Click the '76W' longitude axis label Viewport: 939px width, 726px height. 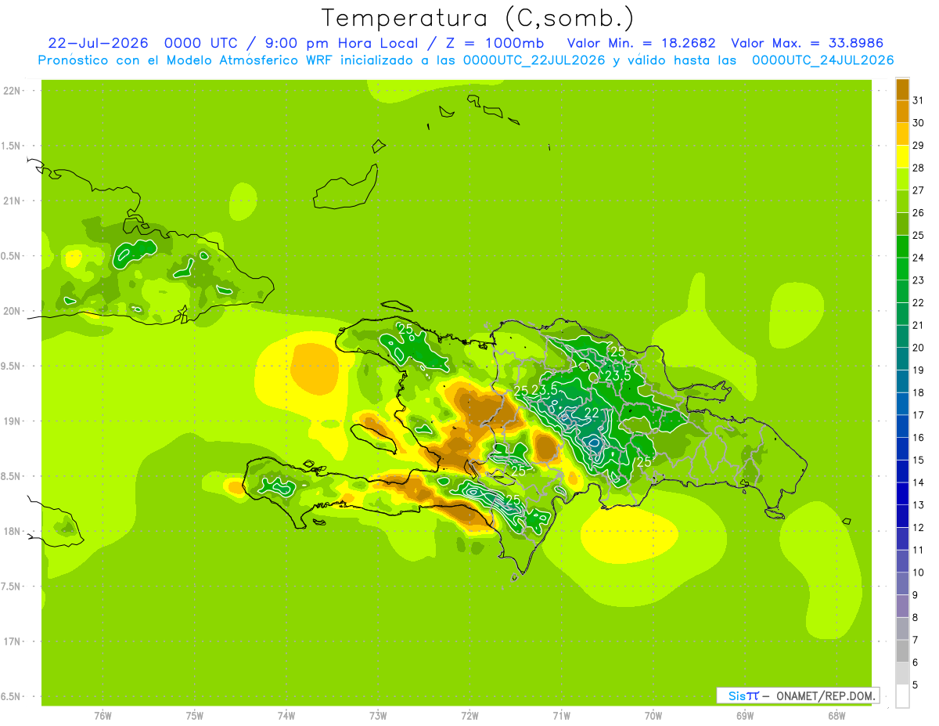point(103,716)
